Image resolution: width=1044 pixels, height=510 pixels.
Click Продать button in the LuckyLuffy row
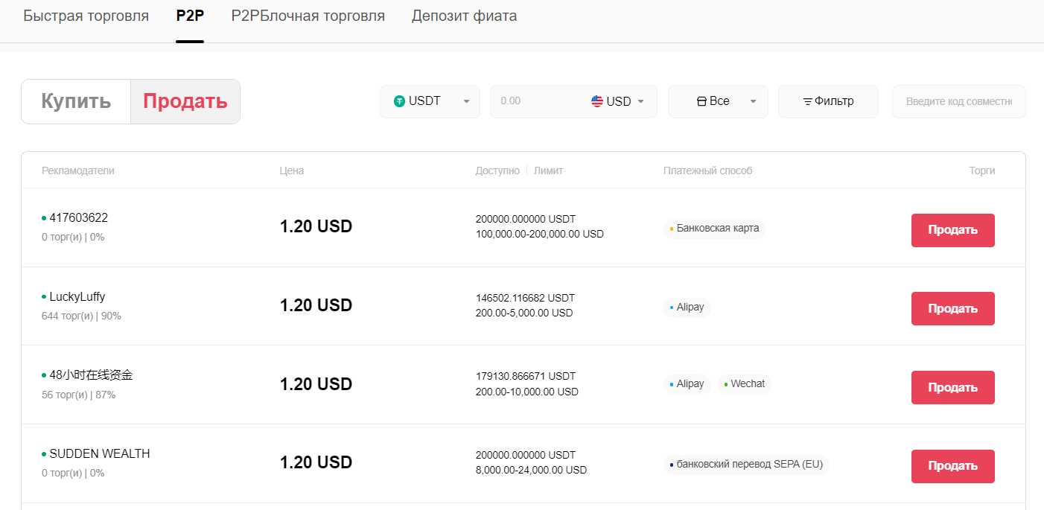952,308
